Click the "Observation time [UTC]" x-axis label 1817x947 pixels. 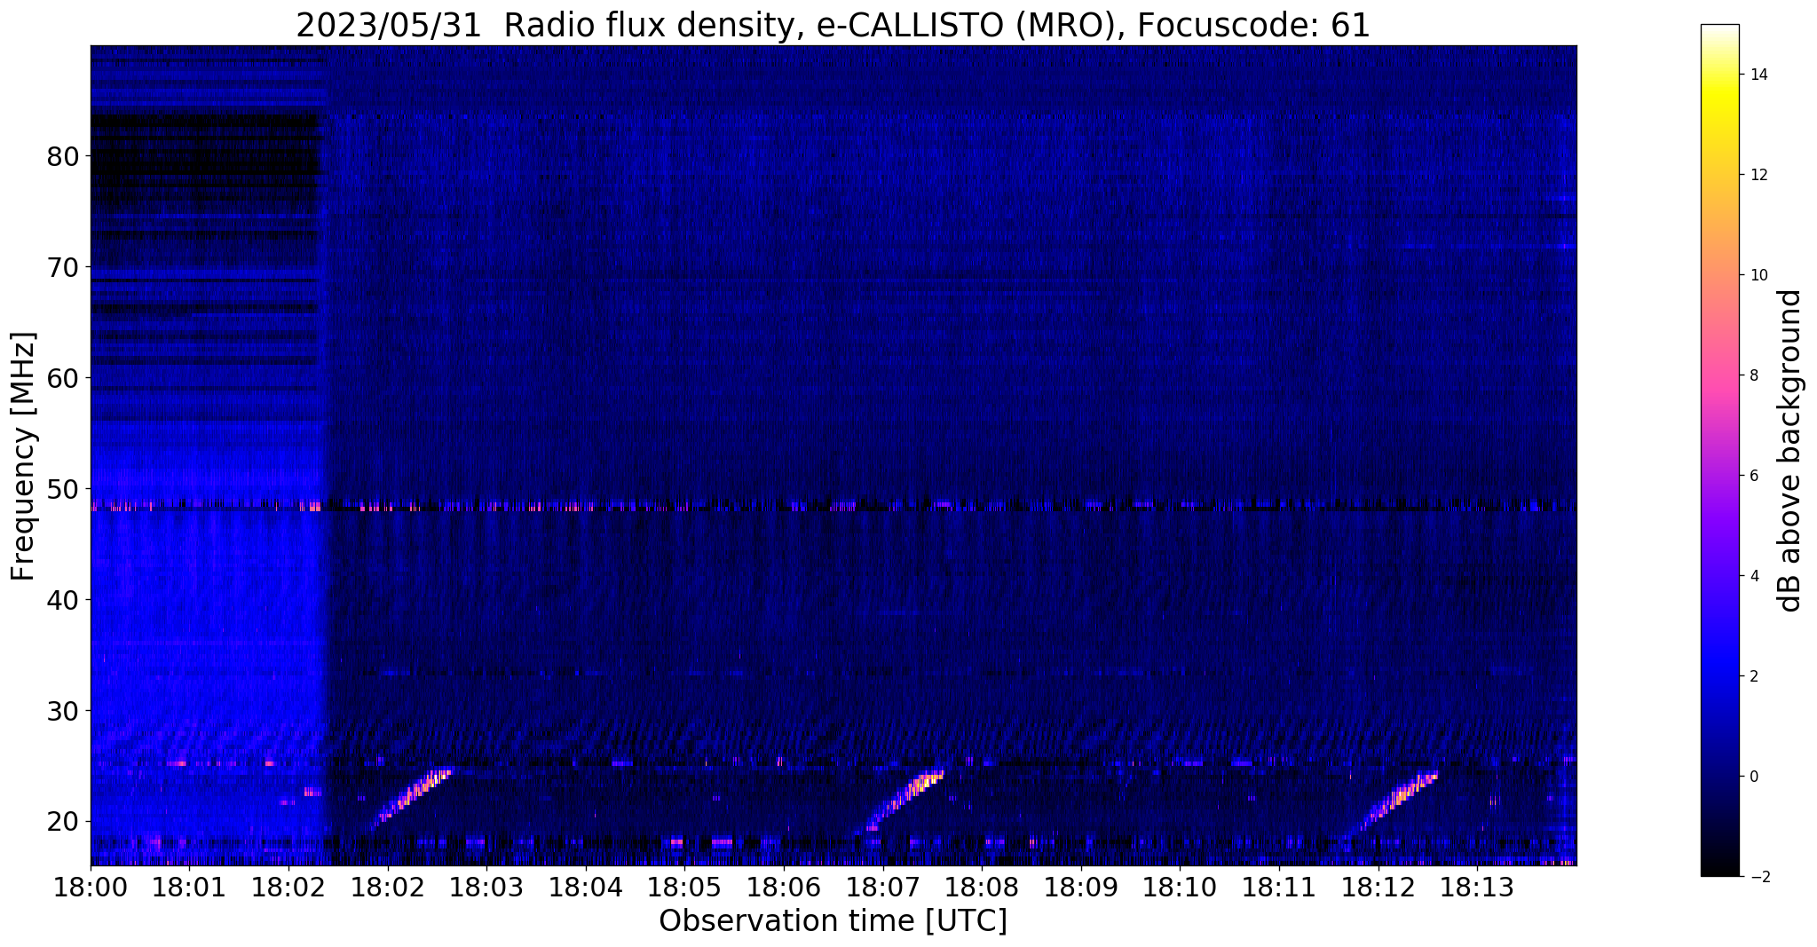[833, 921]
